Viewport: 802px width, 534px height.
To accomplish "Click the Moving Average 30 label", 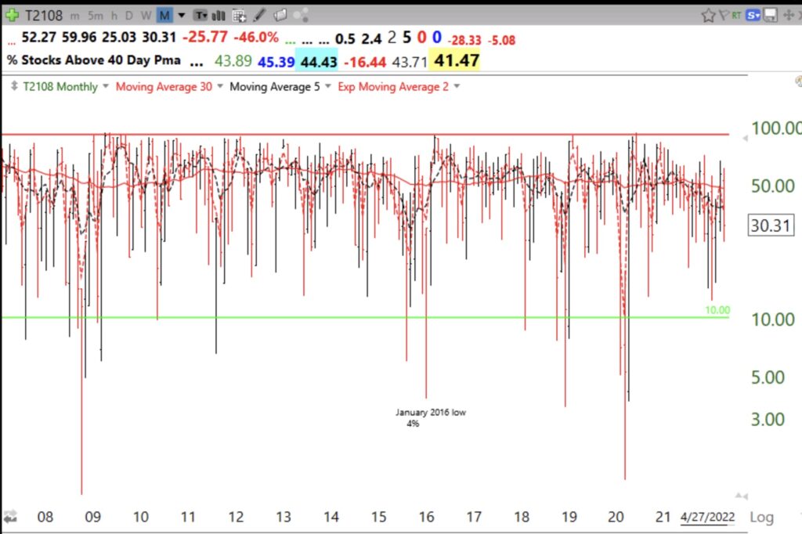I will (x=164, y=86).
